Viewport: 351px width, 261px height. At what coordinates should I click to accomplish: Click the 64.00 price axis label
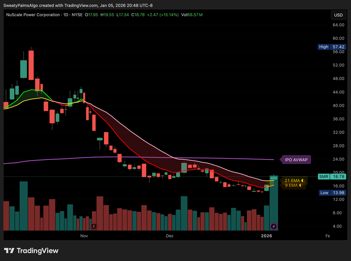coord(338,25)
